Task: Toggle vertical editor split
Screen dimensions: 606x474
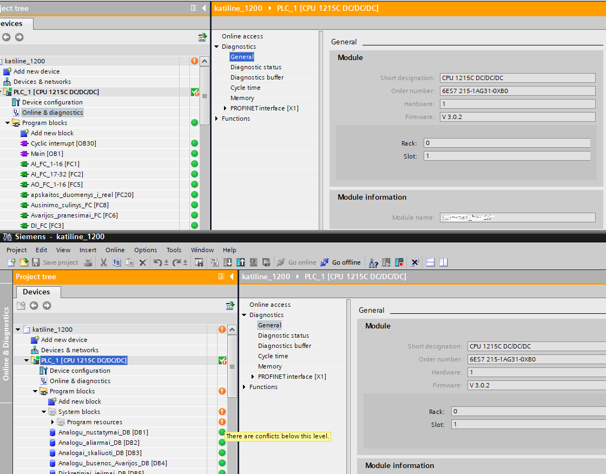Action: (444, 262)
